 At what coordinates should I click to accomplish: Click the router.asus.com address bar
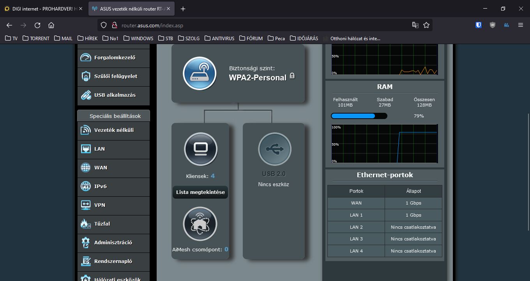[265, 25]
